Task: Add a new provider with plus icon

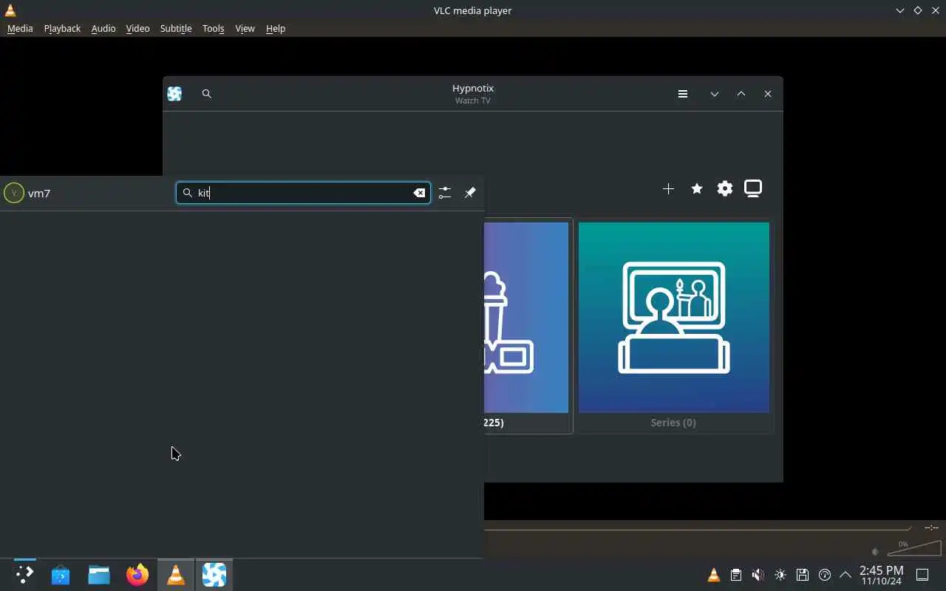Action: tap(668, 189)
